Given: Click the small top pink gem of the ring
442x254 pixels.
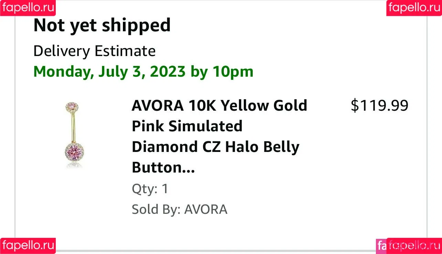Looking at the screenshot, I should [72, 106].
